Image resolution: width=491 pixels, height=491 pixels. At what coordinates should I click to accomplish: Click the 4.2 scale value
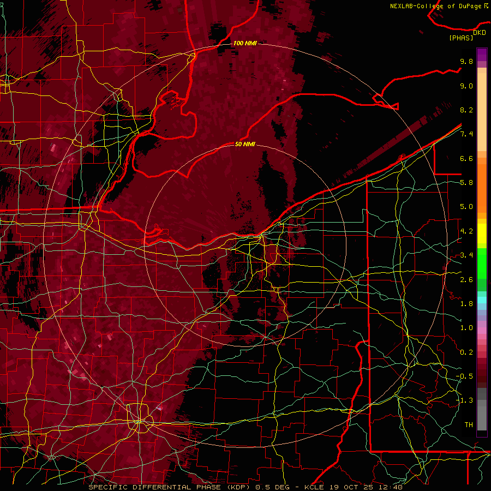click(466, 231)
